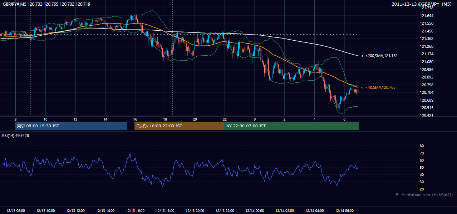Viewport: 457px width, 214px height.
Task: Click bottom timestamp 12/14 02:00
Action: (x=284, y=211)
